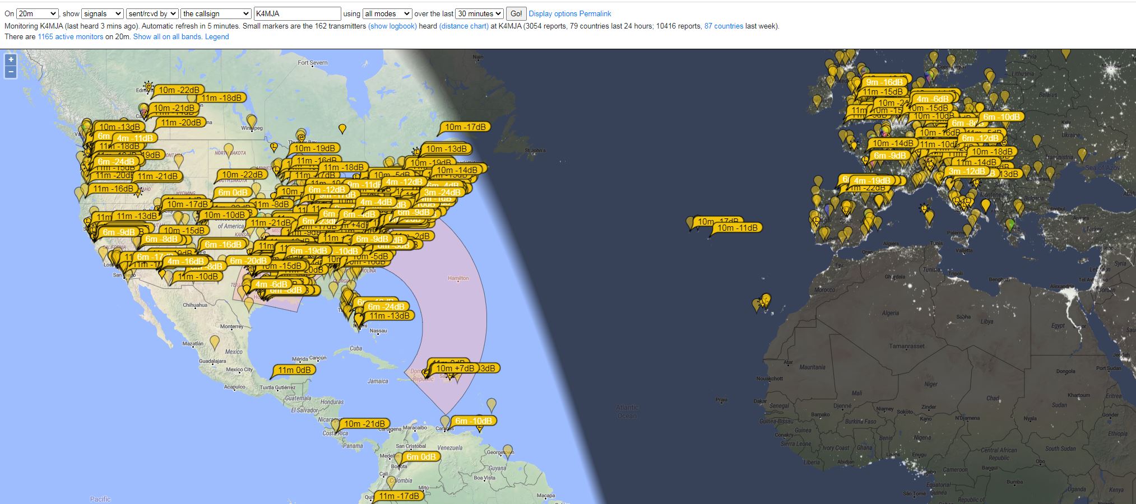Open the "30 minutes" time range dropdown
Viewport: 1136px width, 504px height.
pos(479,13)
